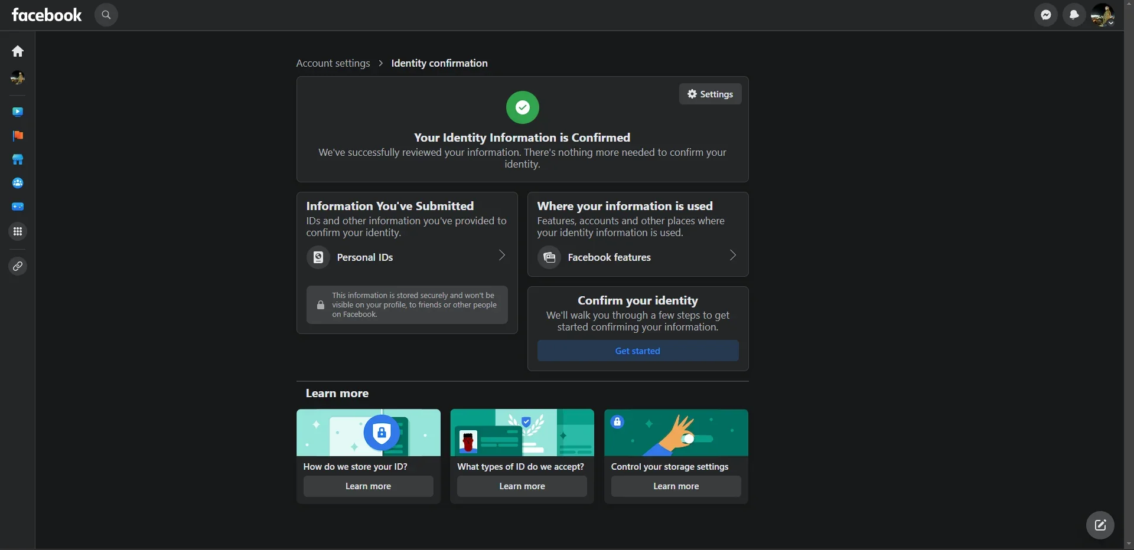Expand Facebook features with its chevron
1134x550 pixels.
coord(733,256)
